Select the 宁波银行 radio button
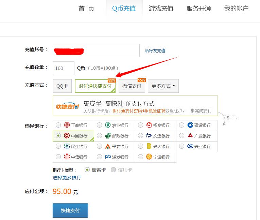 coord(140,157)
